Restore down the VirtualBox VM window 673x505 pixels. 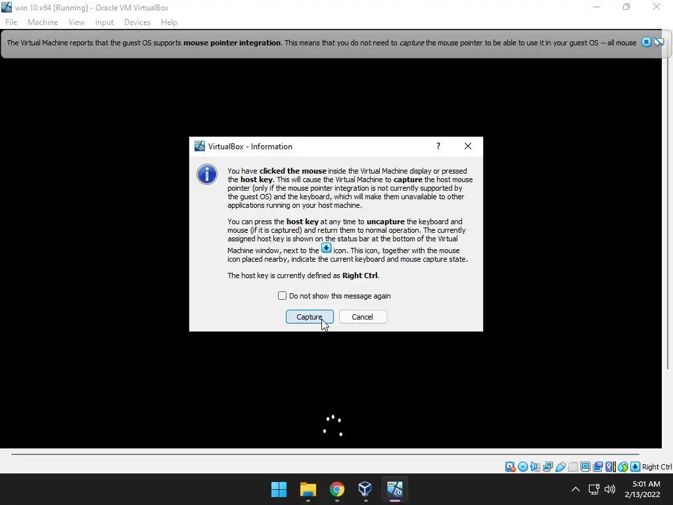(626, 7)
